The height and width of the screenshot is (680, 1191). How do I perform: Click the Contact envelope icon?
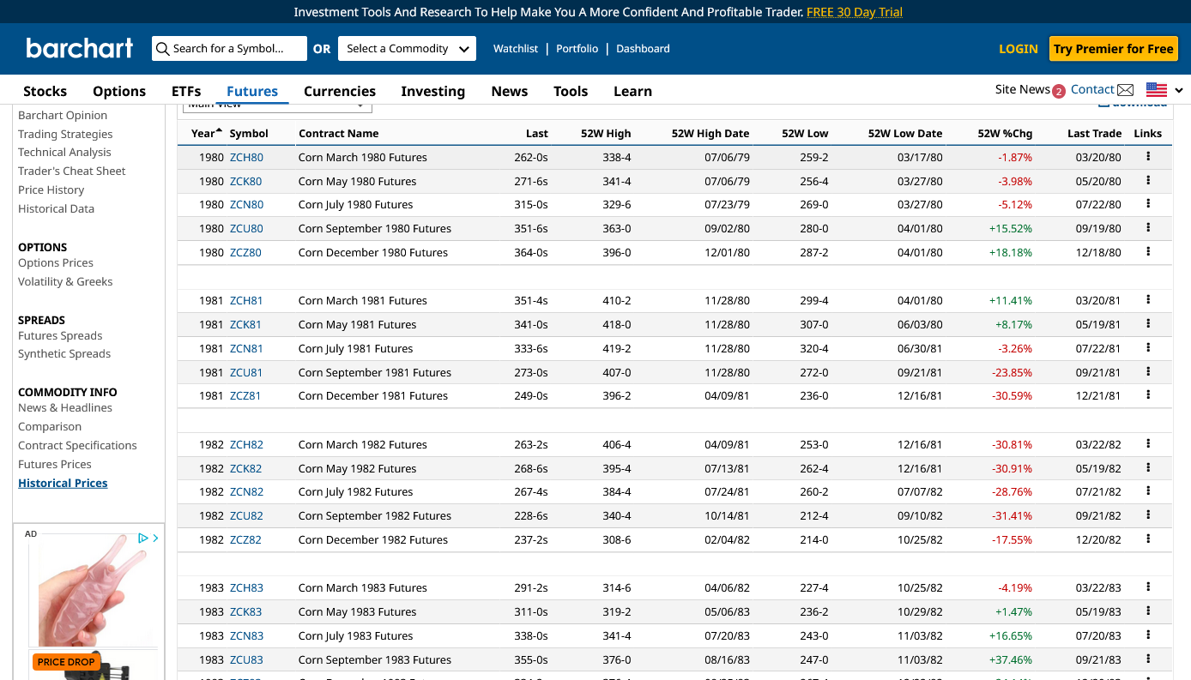pyautogui.click(x=1125, y=90)
